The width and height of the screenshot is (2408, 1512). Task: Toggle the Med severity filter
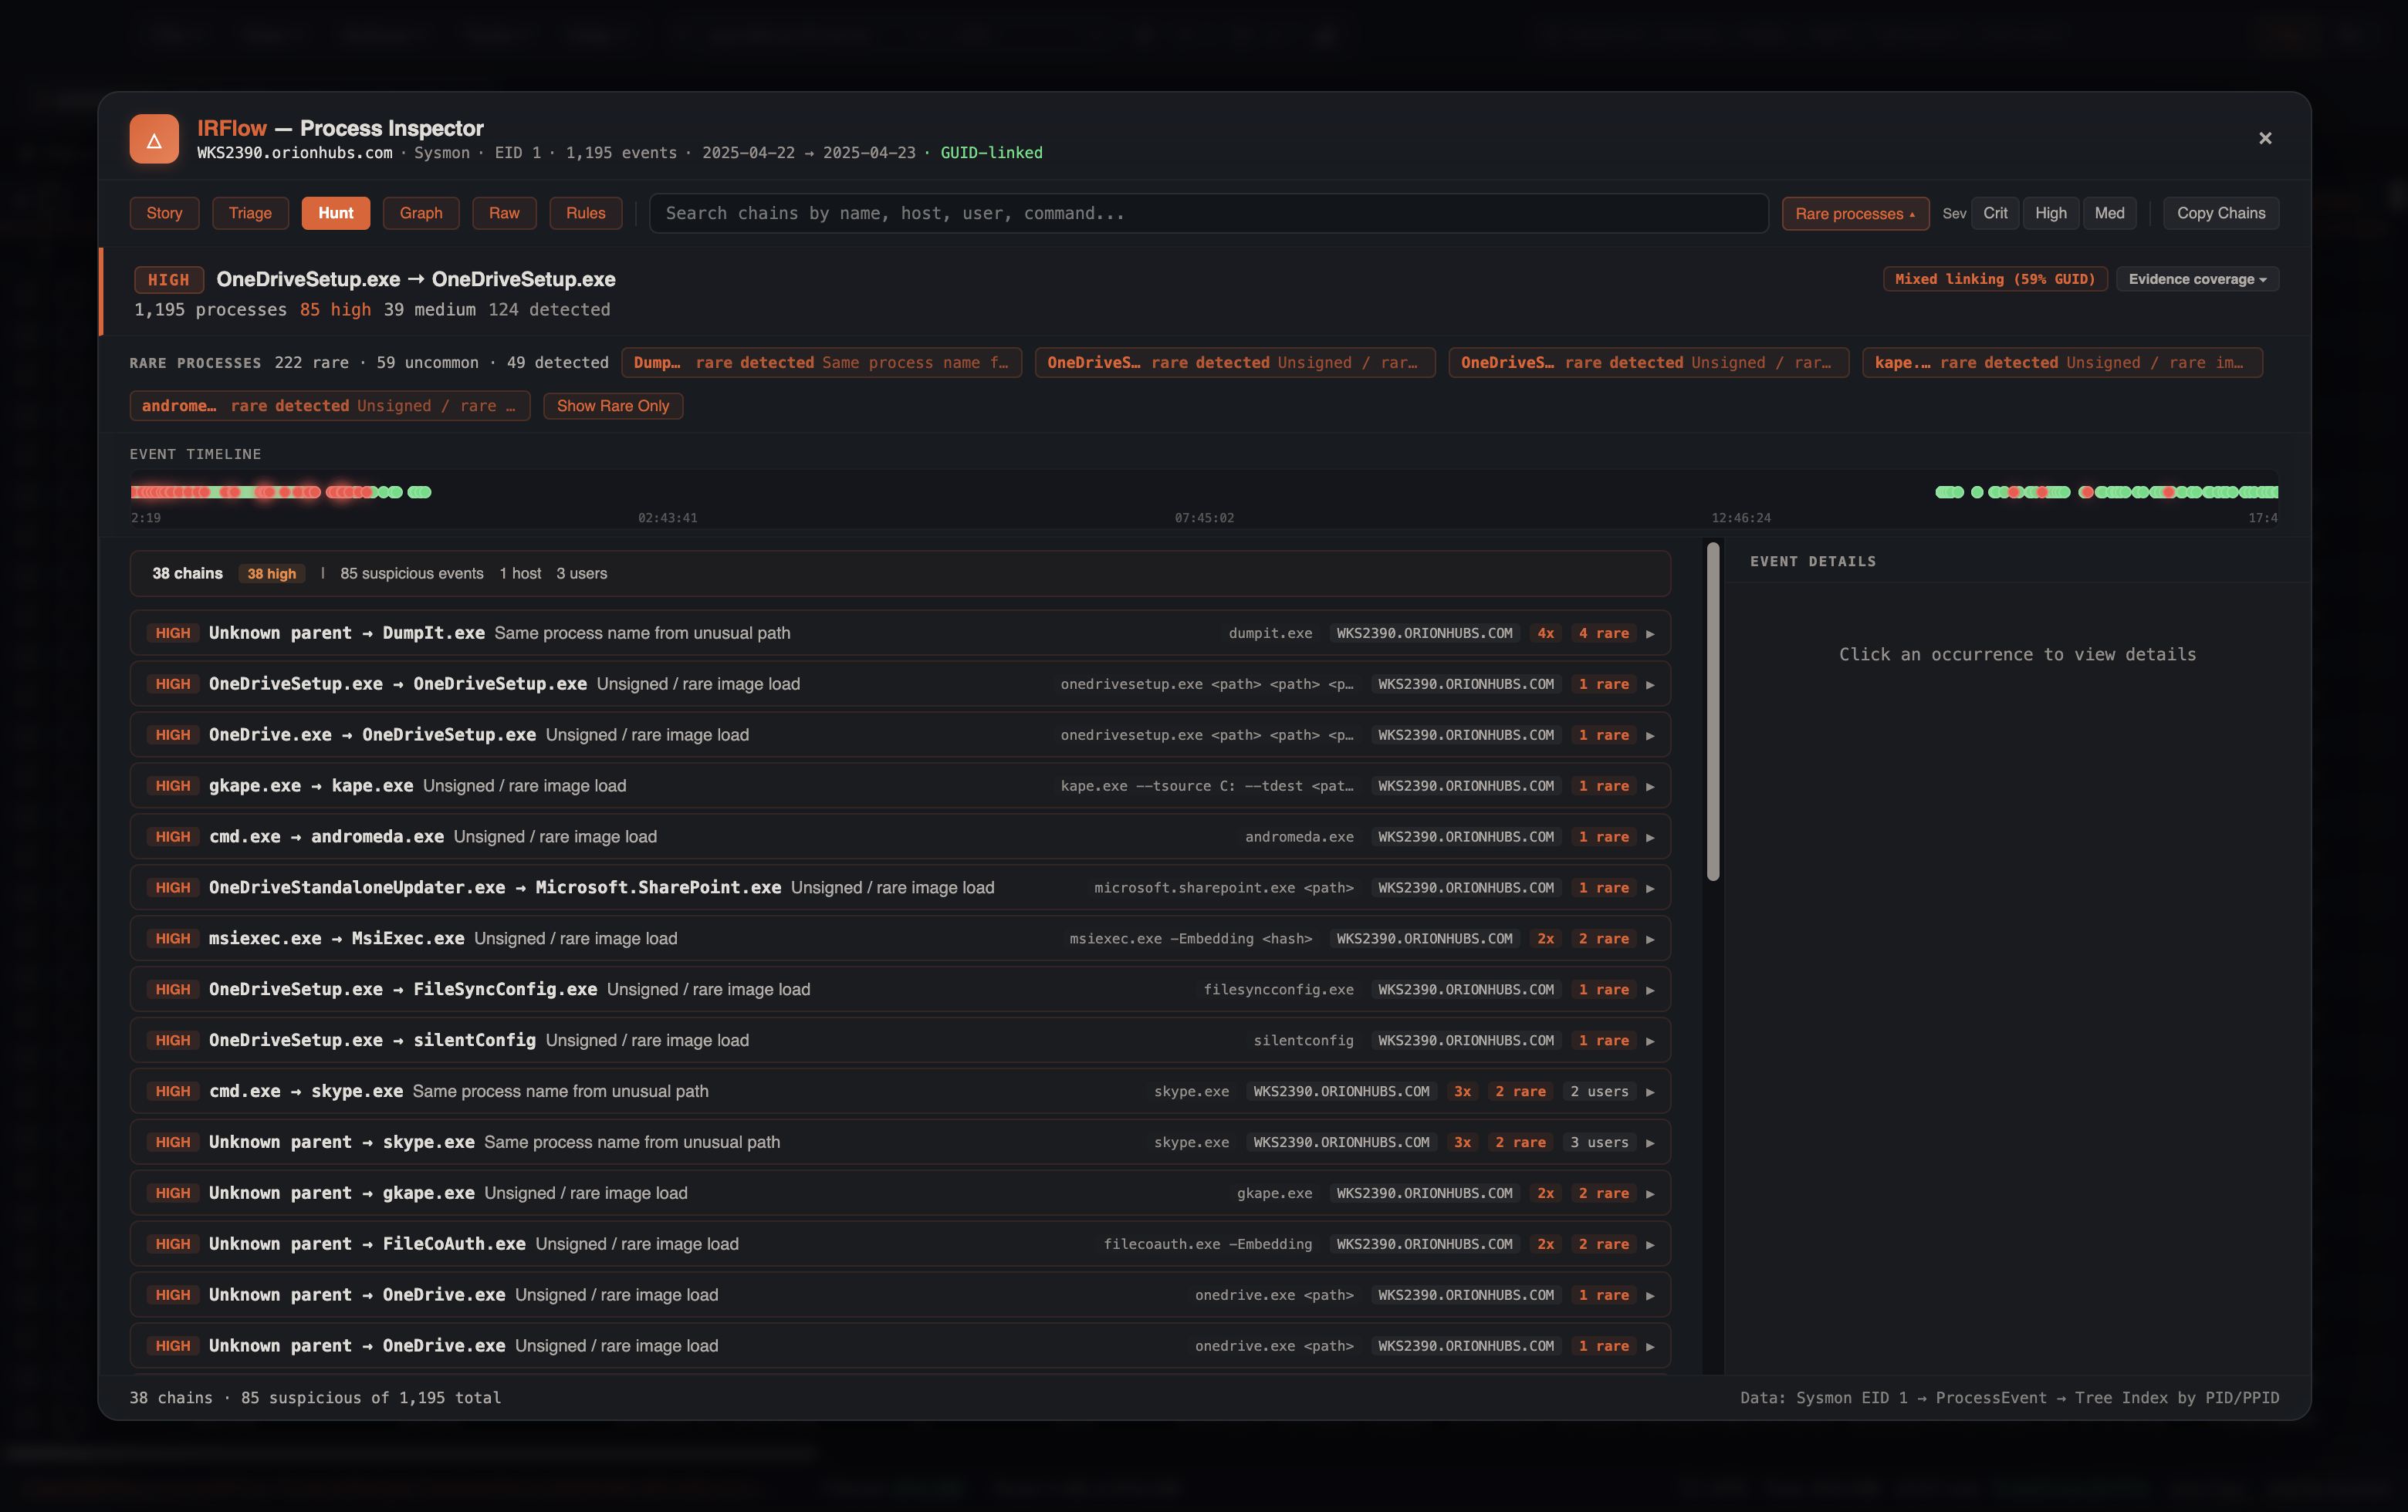(x=2110, y=213)
